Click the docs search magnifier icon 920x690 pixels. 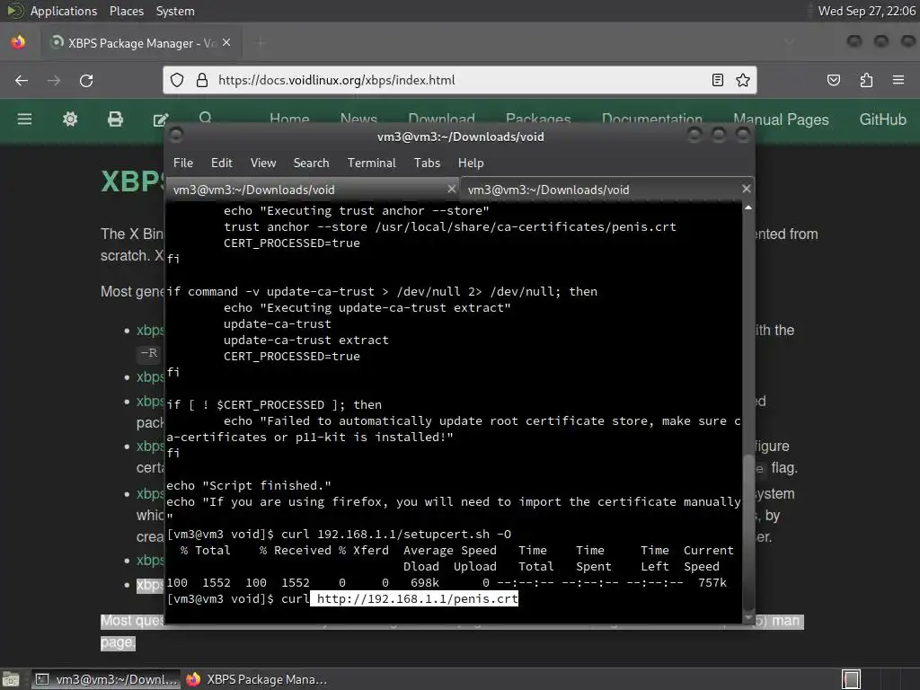pyautogui.click(x=206, y=118)
